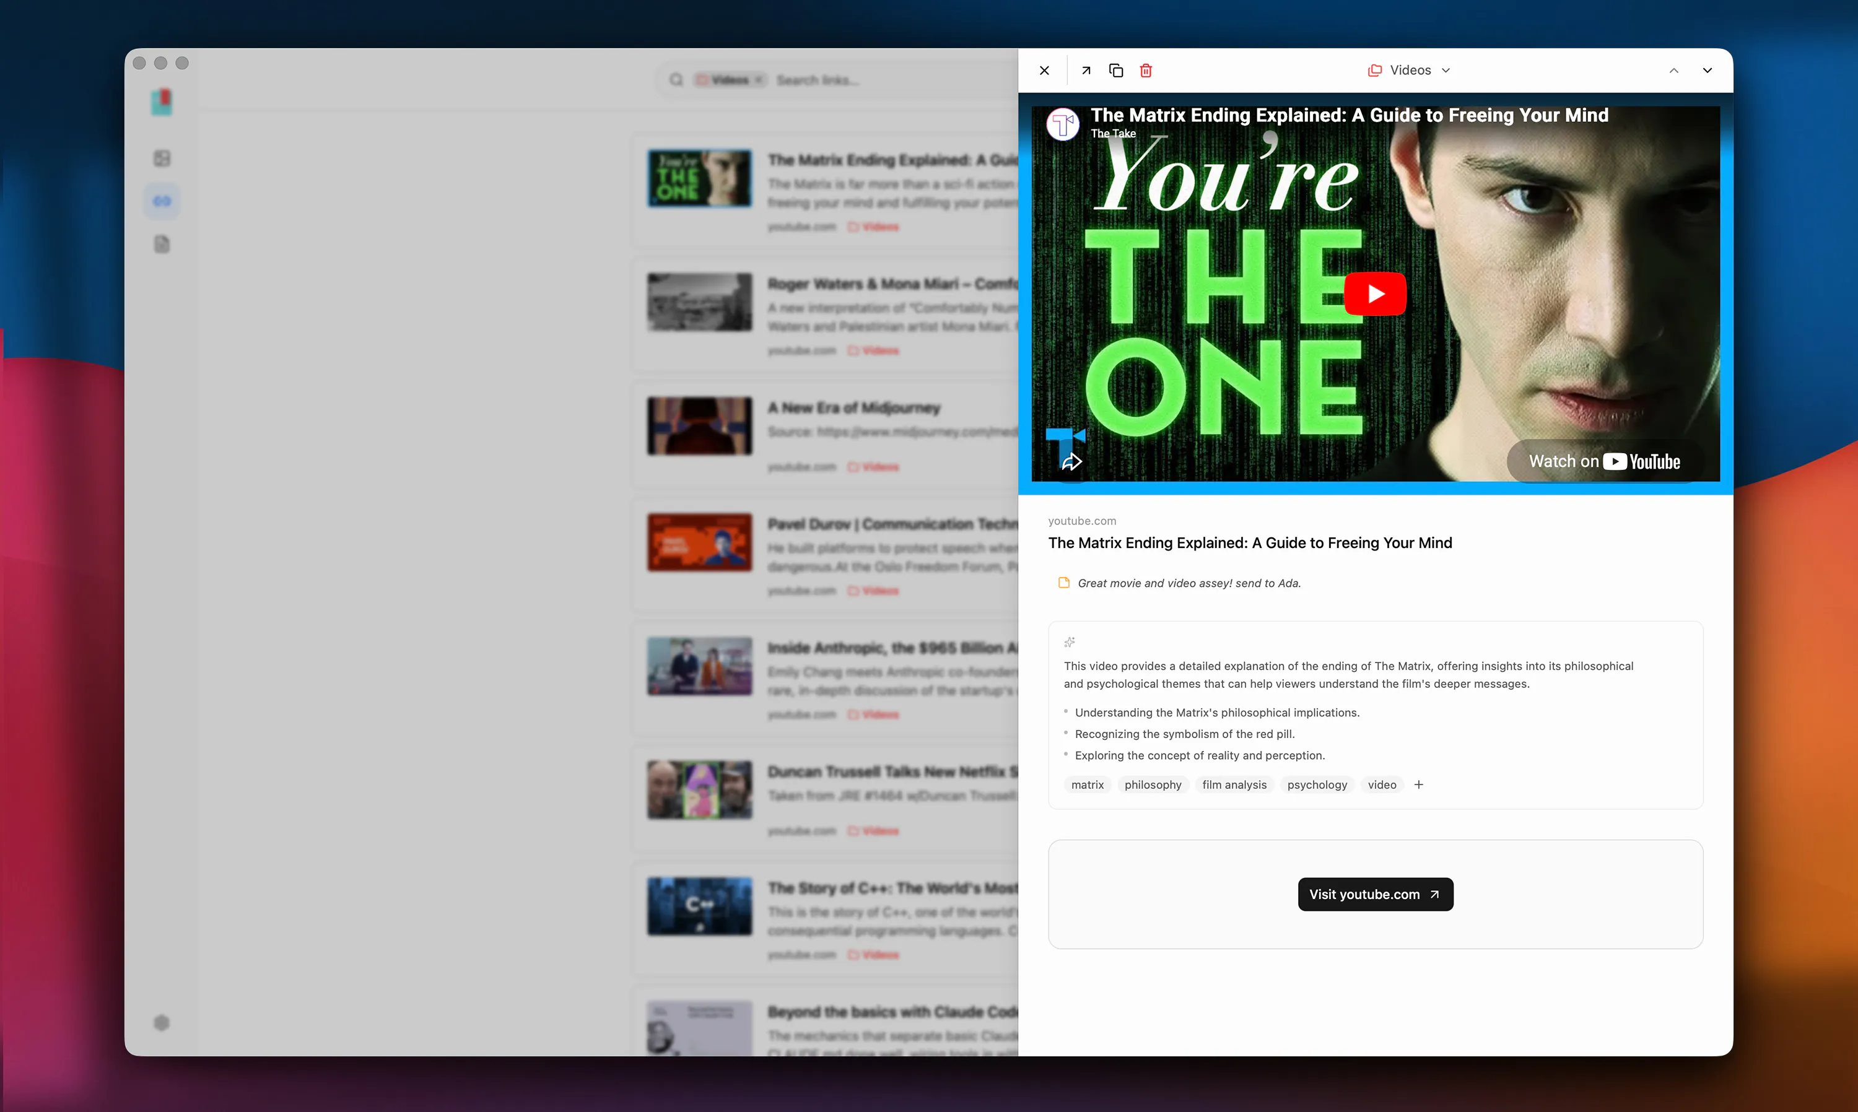1858x1112 pixels.
Task: Open the Videos collection dropdown
Action: (x=1409, y=71)
